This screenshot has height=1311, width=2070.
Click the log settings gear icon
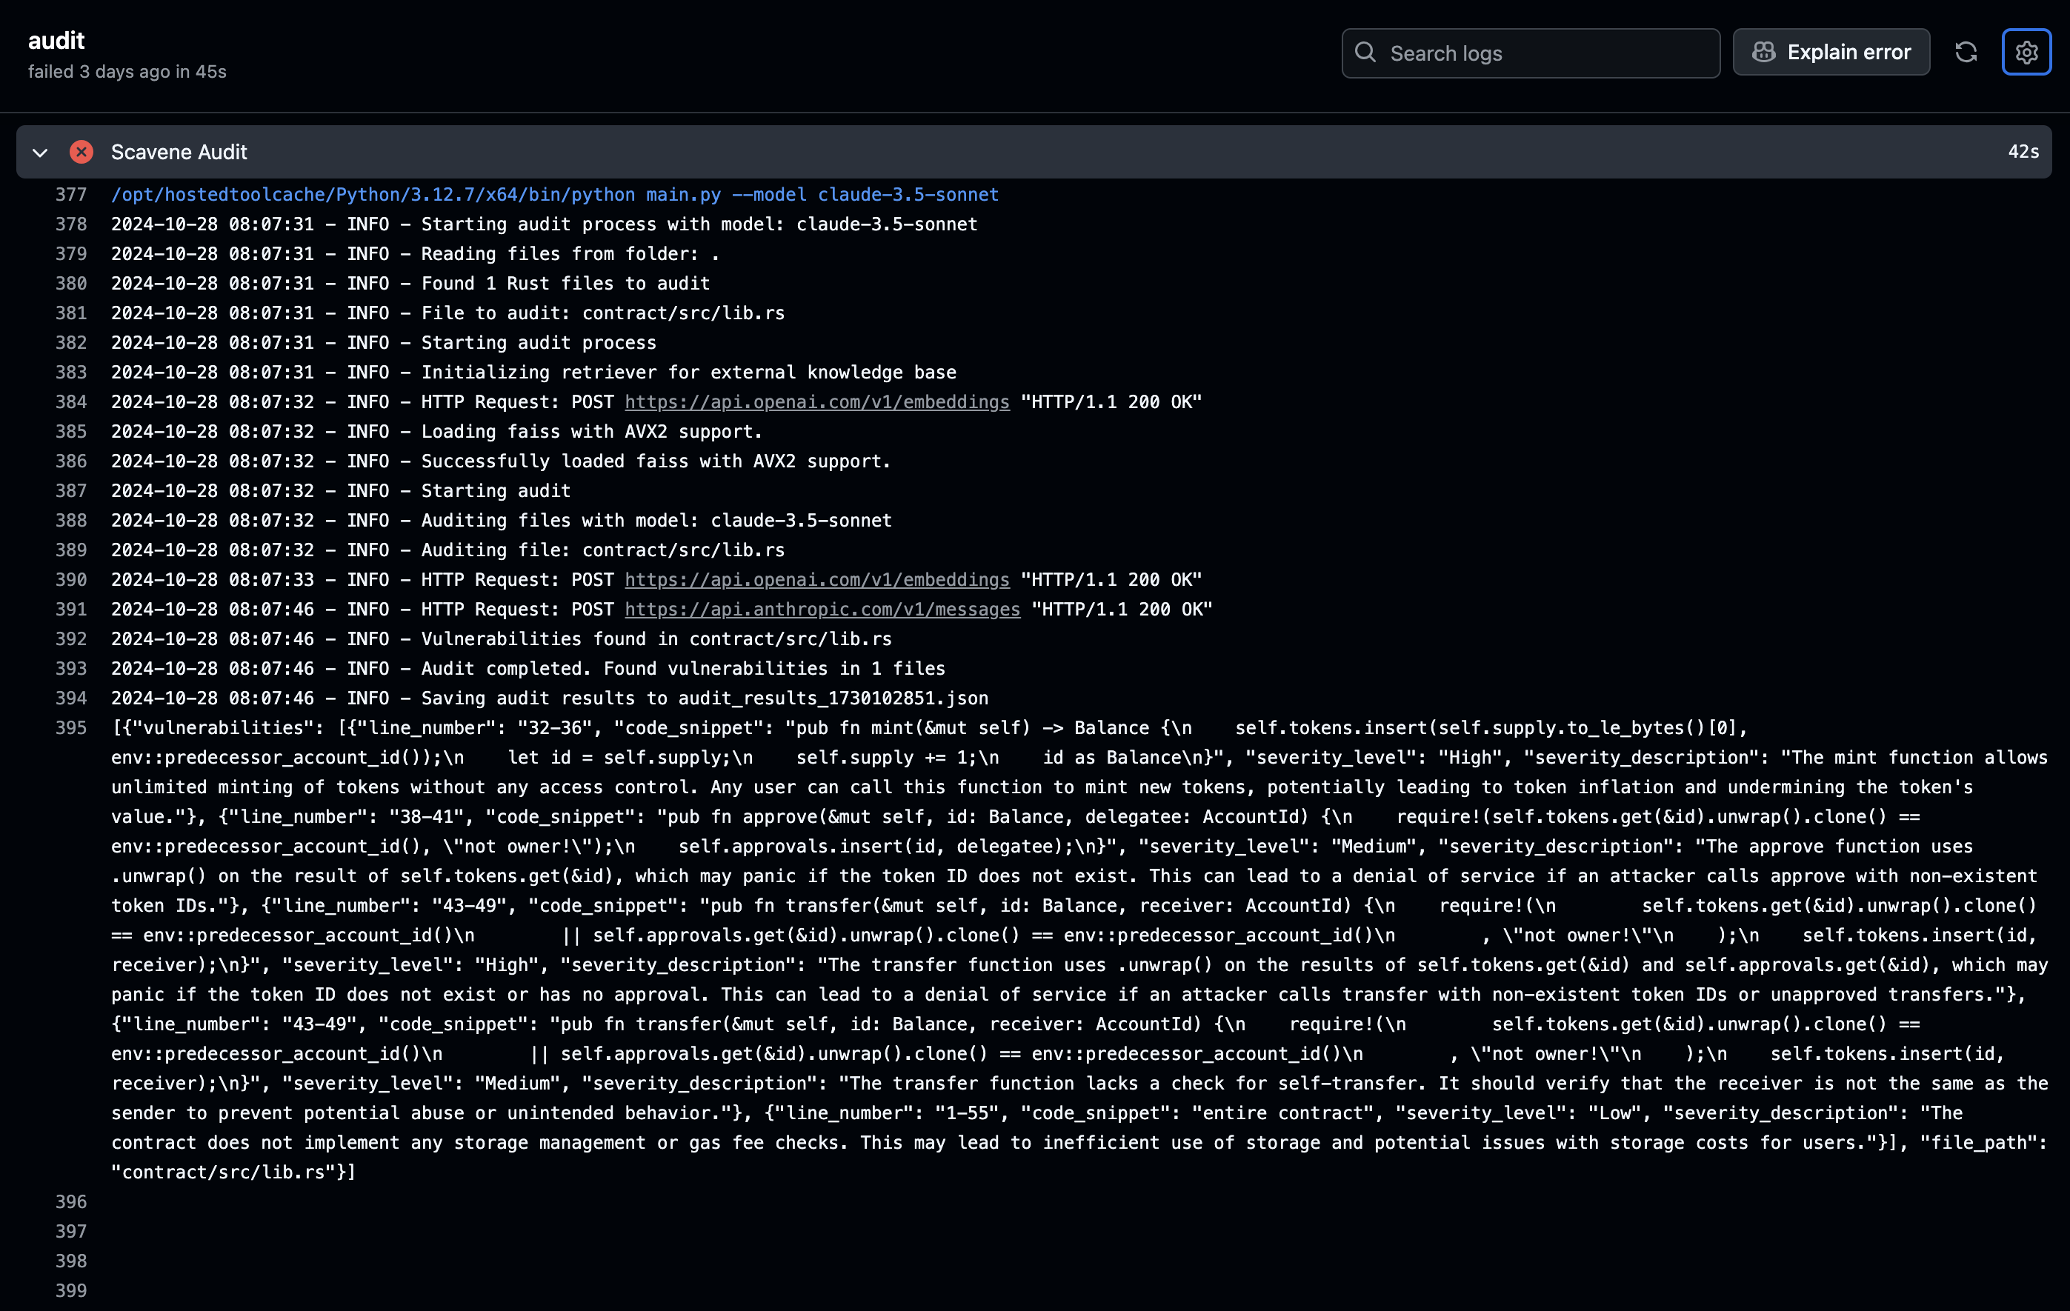click(x=2026, y=53)
